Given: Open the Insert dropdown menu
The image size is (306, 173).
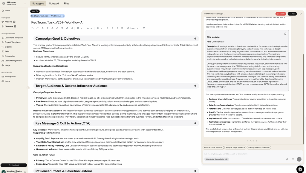Looking at the screenshot, I should pos(133,28).
